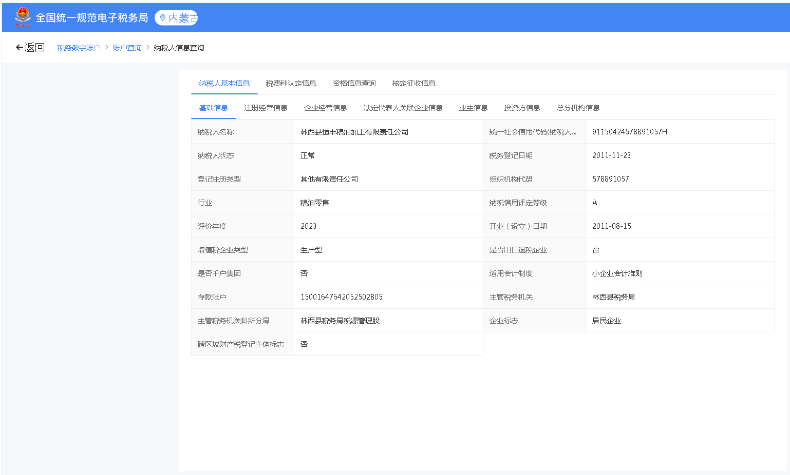This screenshot has height=475, width=790.
Task: Open the 内蒙古 region selector
Action: tap(176, 18)
